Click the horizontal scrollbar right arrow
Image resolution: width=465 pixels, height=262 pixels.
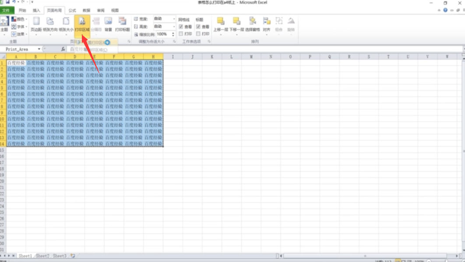pos(457,256)
